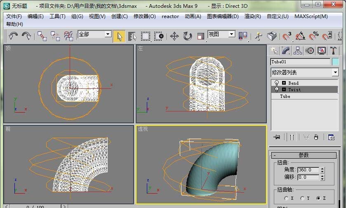Toggle Window/Crossing selection mode icon

[159, 36]
